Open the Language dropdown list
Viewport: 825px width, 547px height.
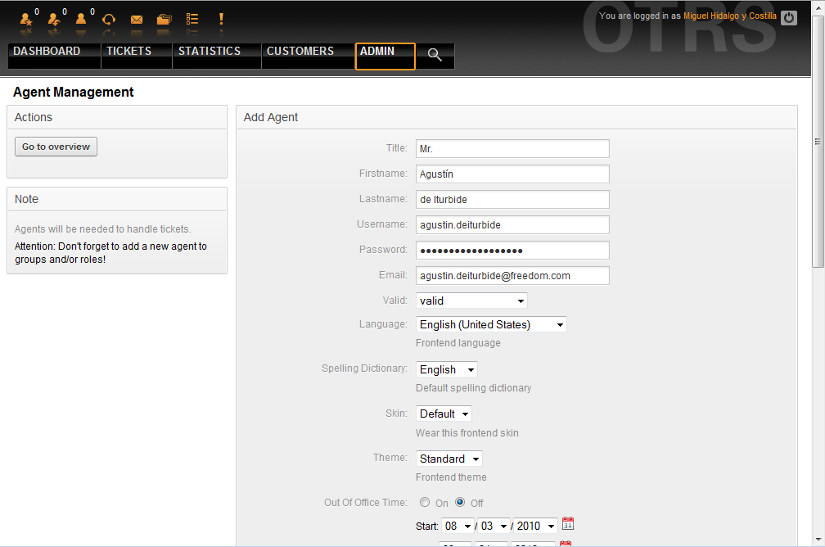pyautogui.click(x=491, y=325)
